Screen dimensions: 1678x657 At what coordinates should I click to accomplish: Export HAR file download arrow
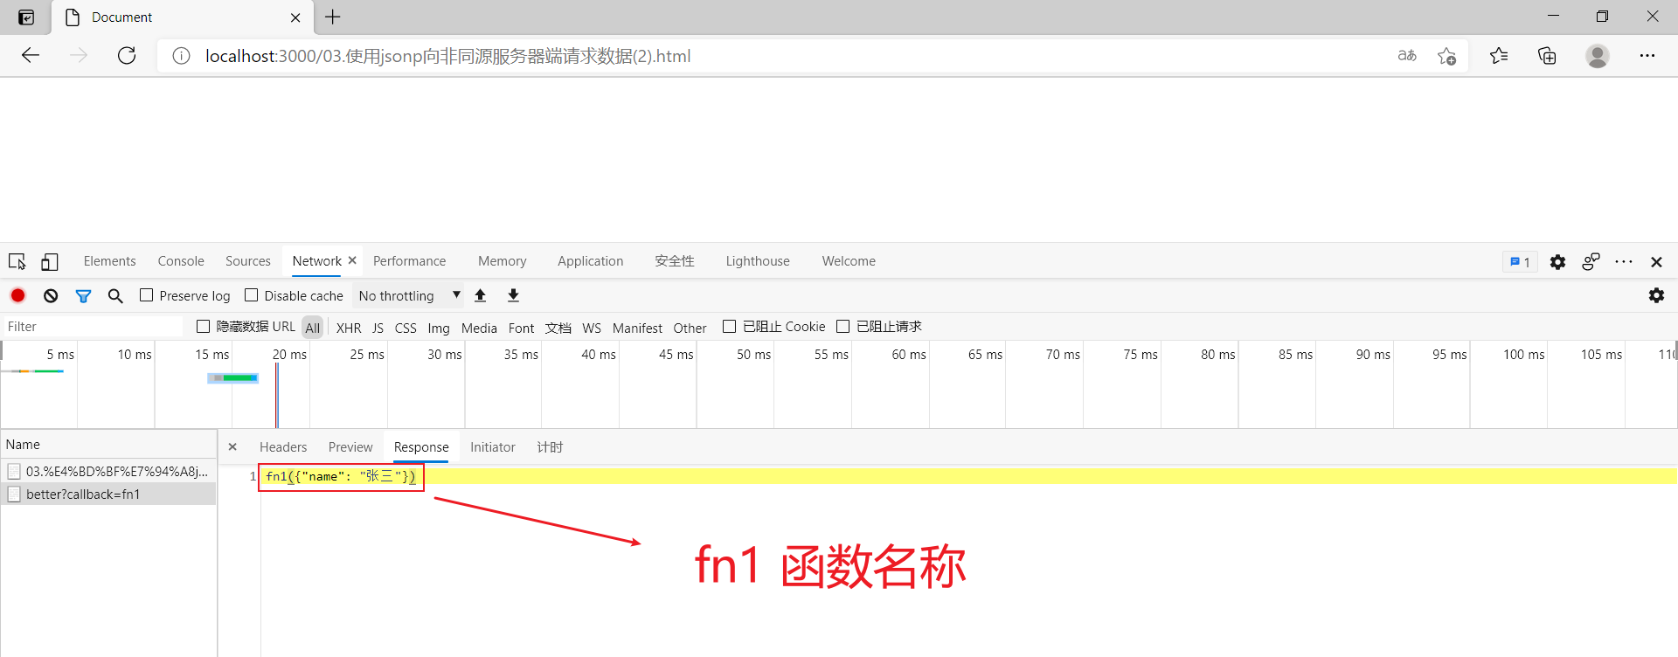tap(513, 295)
